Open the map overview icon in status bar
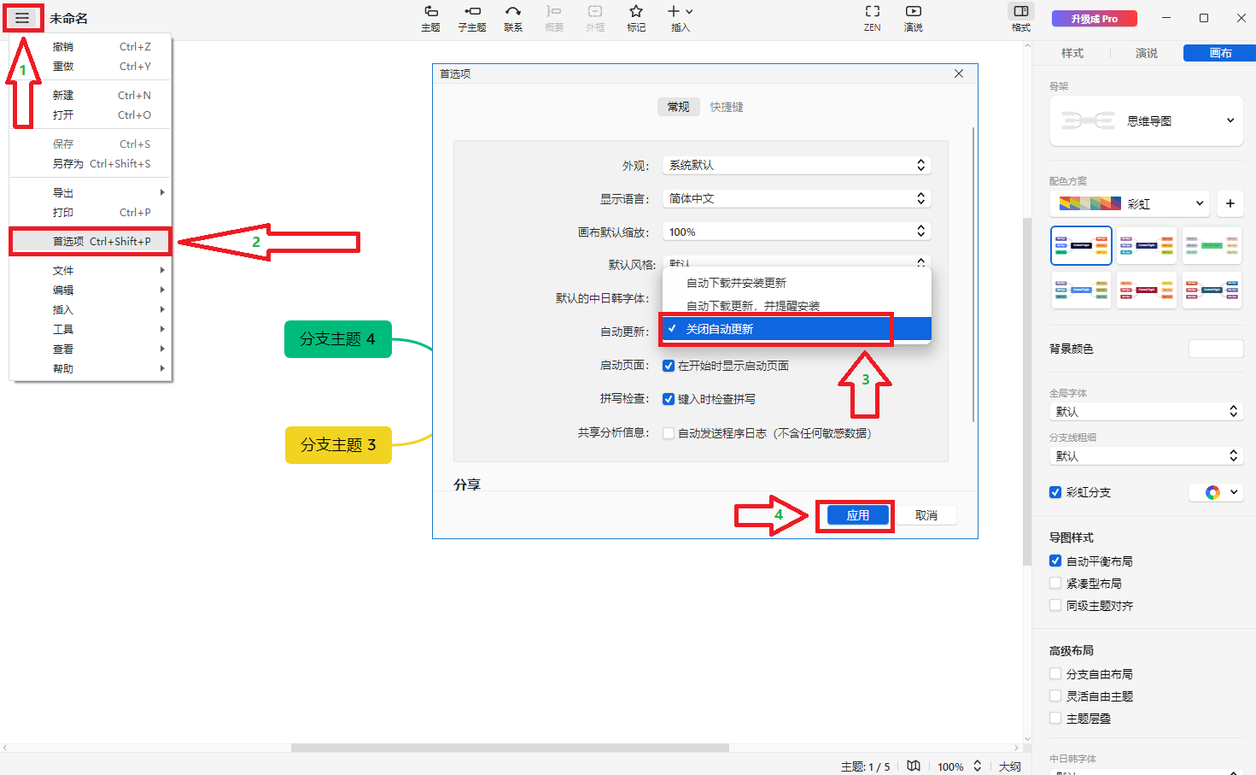The image size is (1256, 775). point(914,766)
